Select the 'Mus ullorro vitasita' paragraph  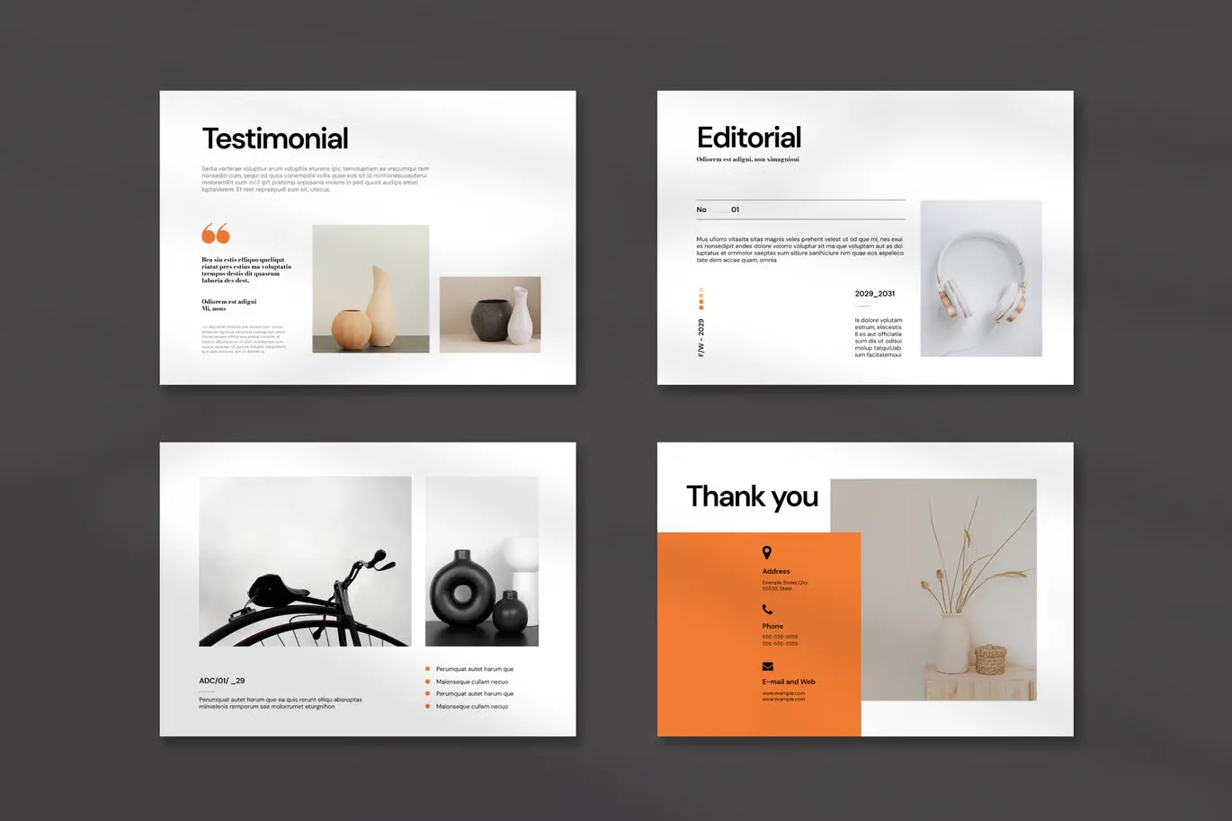point(799,249)
